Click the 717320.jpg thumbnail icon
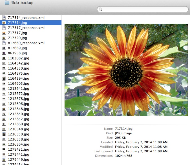This screenshot has height=165, width=190. tap(4, 38)
